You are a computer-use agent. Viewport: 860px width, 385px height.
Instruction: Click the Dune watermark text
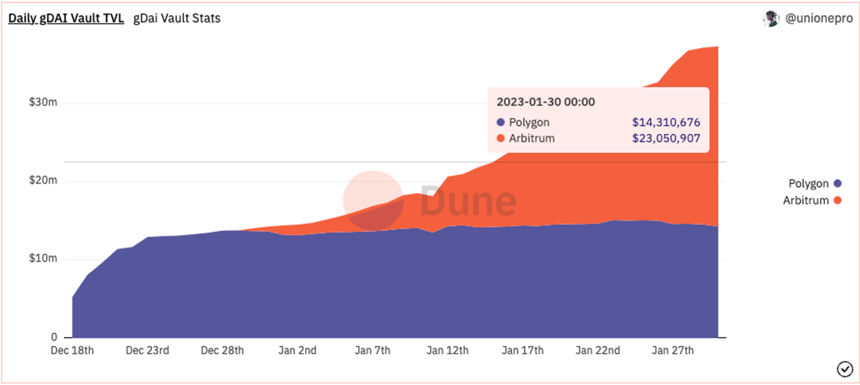[x=468, y=201]
